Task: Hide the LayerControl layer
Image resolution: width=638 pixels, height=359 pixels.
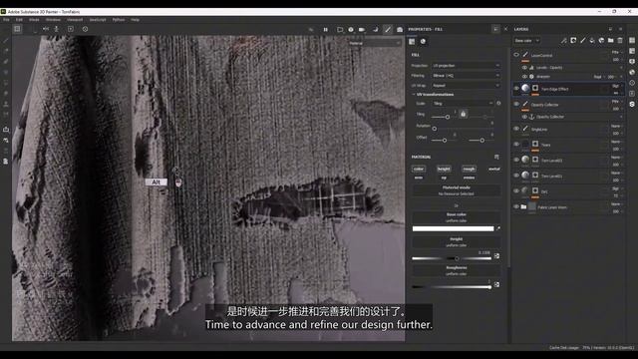Action: (516, 55)
